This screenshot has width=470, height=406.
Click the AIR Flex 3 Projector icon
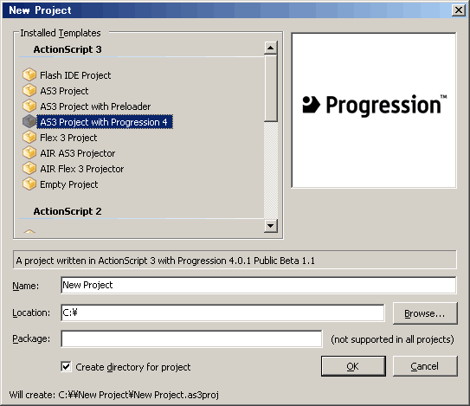click(x=29, y=169)
